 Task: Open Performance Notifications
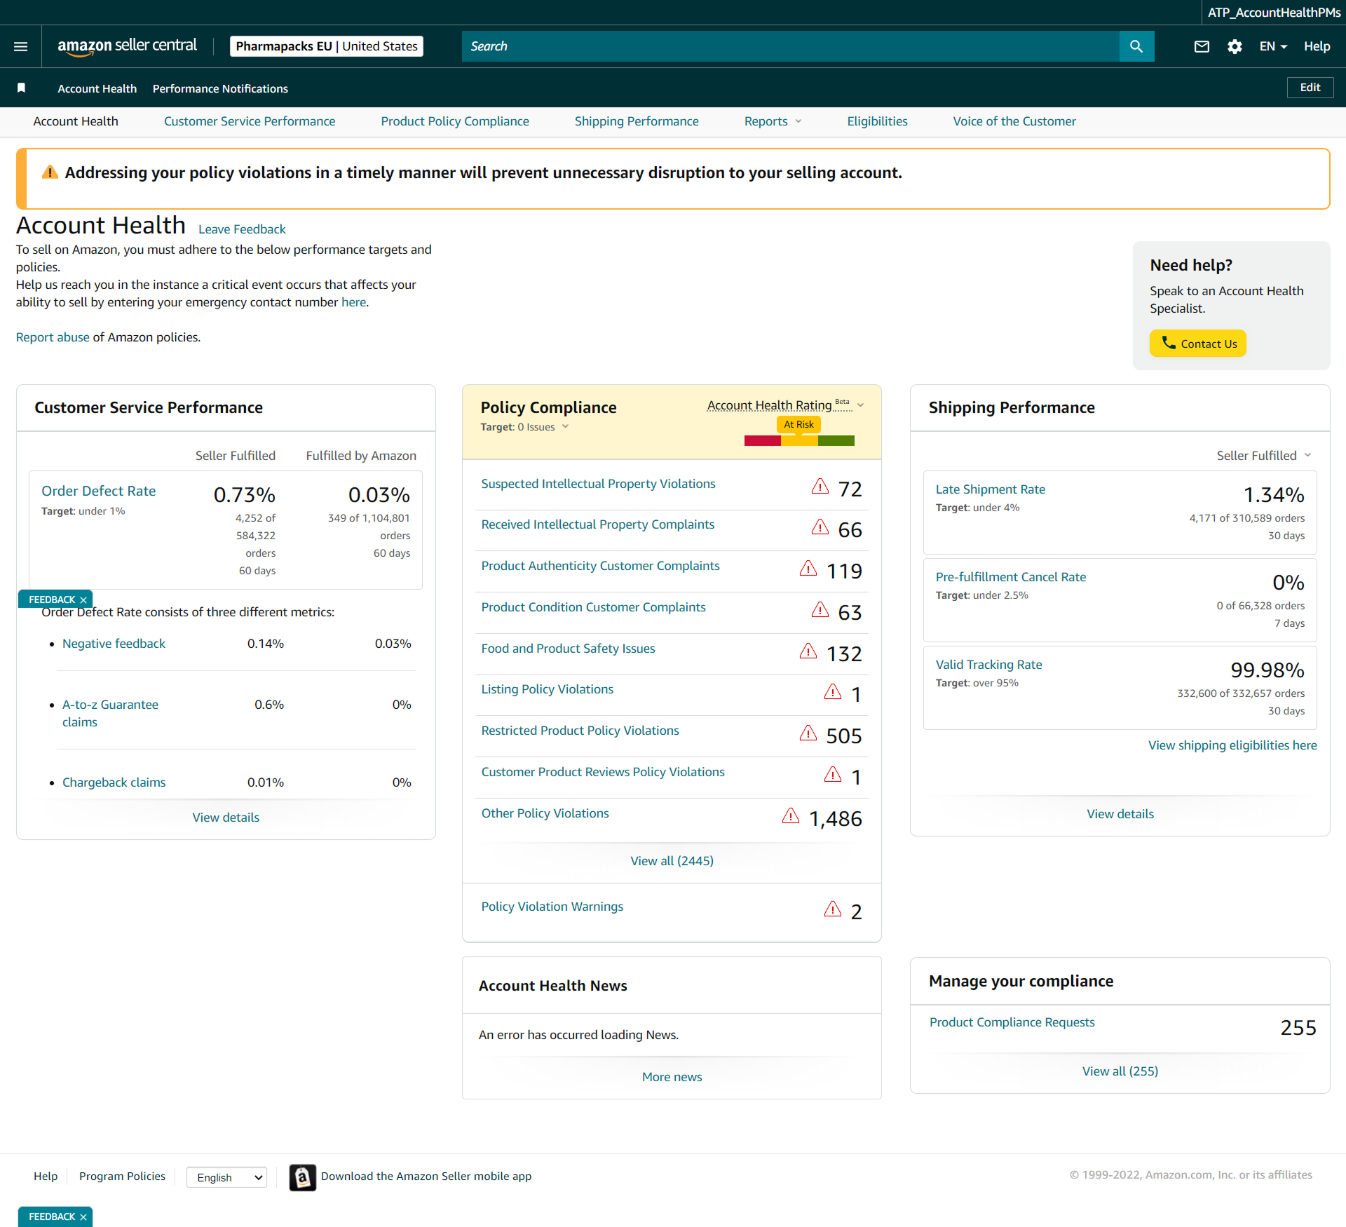(219, 88)
